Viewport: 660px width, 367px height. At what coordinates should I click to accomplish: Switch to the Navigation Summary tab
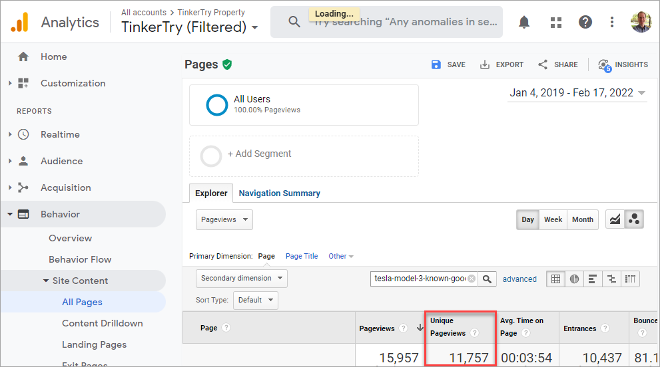point(280,193)
